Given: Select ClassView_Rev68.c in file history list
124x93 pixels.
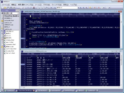Looking at the screenshot, I should 12,16.
